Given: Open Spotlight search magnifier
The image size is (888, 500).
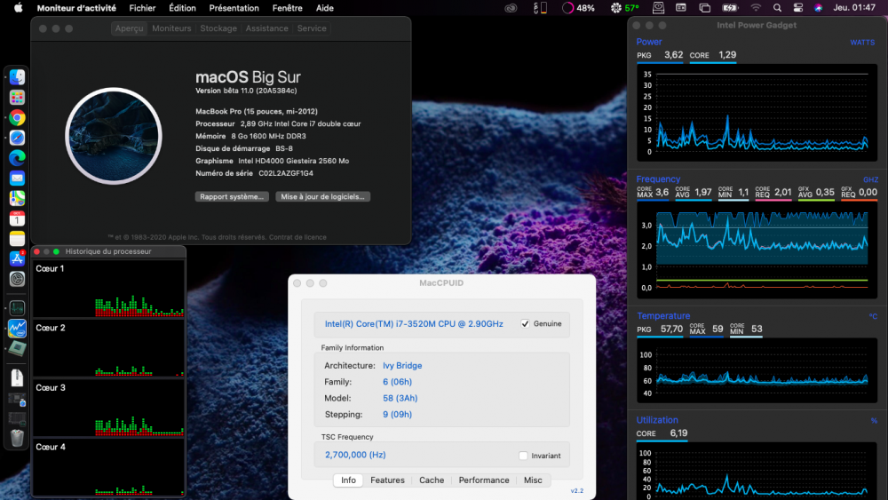Looking at the screenshot, I should [x=777, y=8].
